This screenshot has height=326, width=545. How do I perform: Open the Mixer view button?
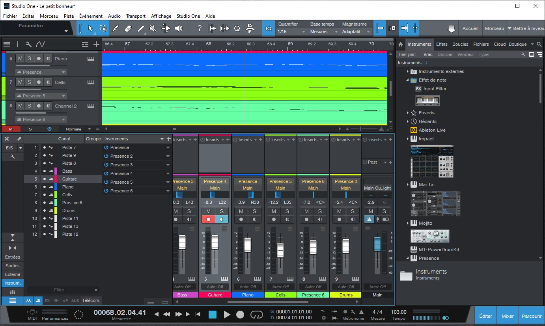pos(508,316)
